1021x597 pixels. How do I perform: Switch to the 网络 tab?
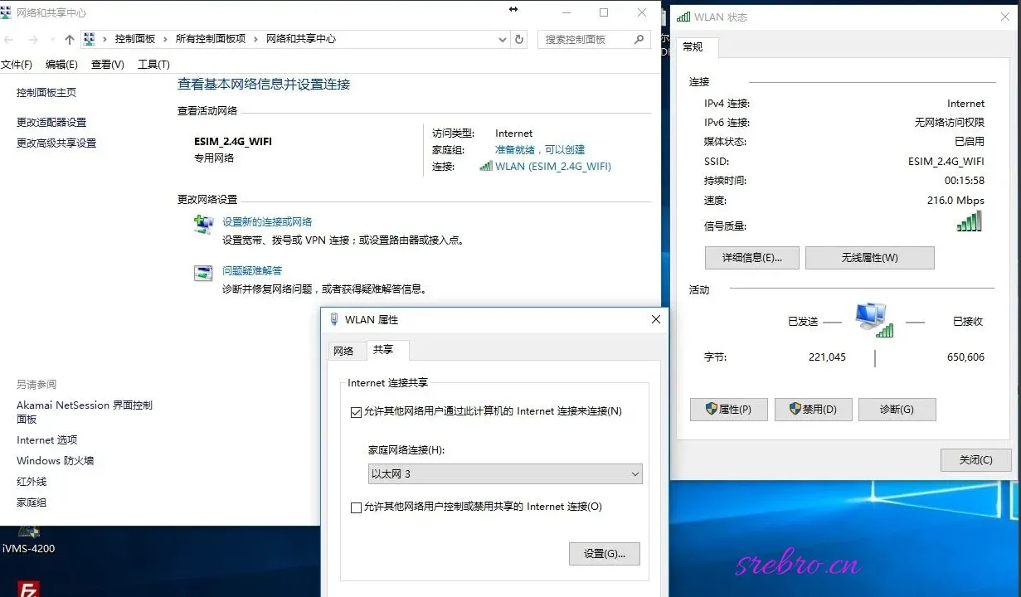tap(343, 351)
